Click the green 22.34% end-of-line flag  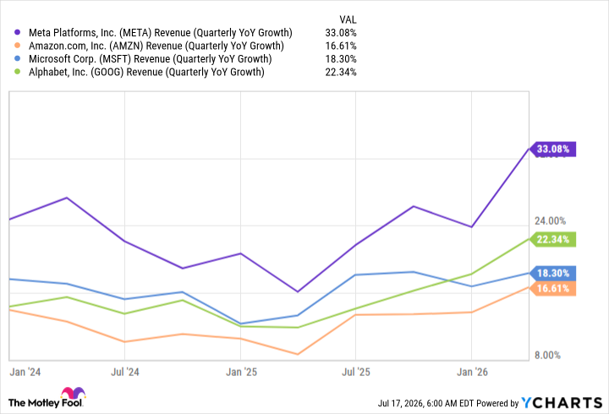553,239
